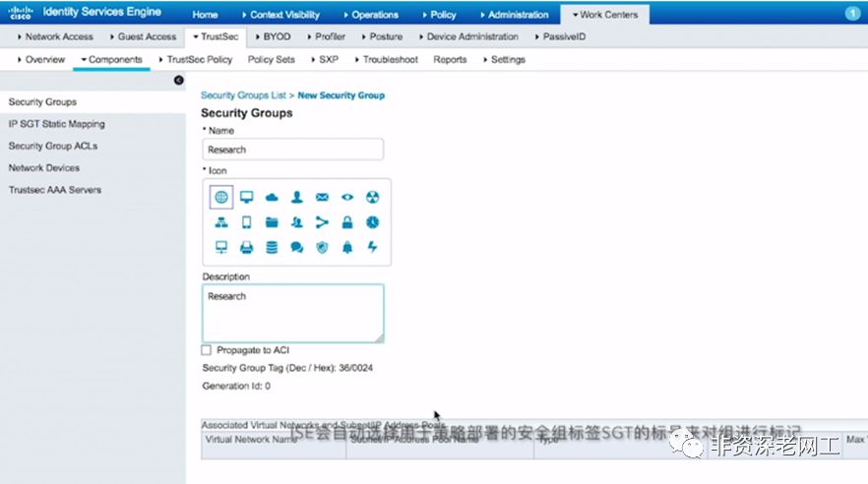Select the padlock icon
868x484 pixels.
point(347,222)
